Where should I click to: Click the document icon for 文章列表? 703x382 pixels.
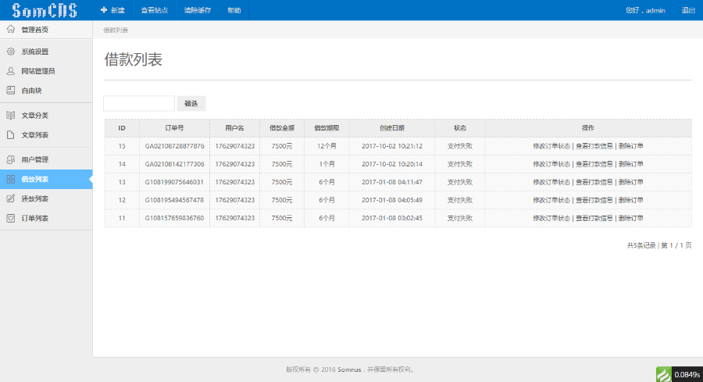pos(11,135)
